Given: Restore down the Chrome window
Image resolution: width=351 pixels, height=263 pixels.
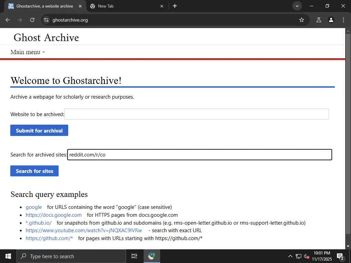Looking at the screenshot, I should tap(327, 6).
